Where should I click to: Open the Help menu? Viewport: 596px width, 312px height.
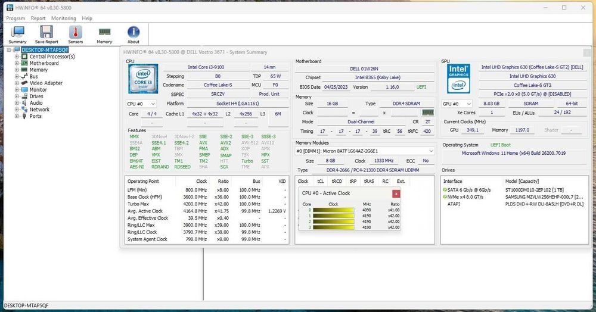(x=87, y=18)
